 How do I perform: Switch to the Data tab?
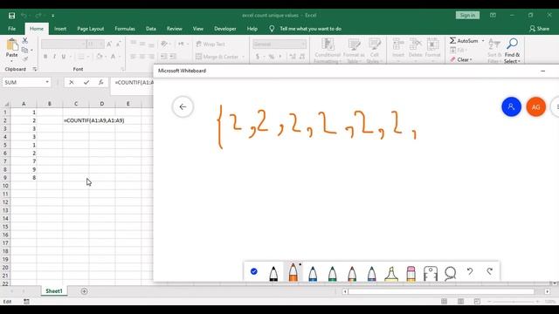click(x=151, y=29)
